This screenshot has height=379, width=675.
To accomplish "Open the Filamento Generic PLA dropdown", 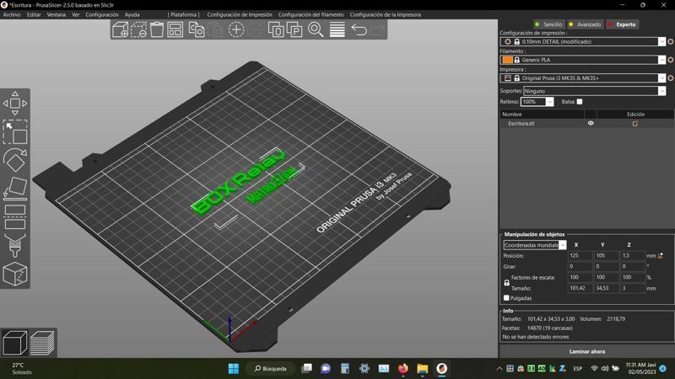I will click(x=661, y=60).
